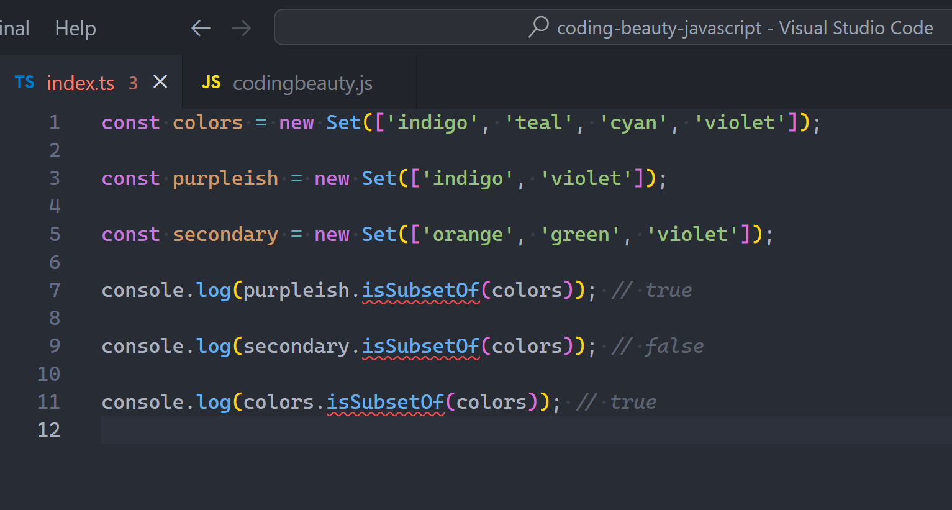The width and height of the screenshot is (952, 510).
Task: Click the magnifier icon in search box
Action: point(538,27)
